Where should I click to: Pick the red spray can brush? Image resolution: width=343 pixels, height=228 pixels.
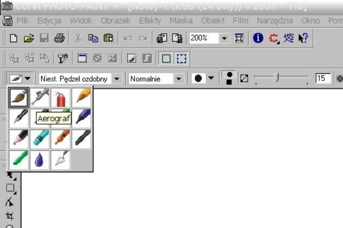click(x=61, y=97)
